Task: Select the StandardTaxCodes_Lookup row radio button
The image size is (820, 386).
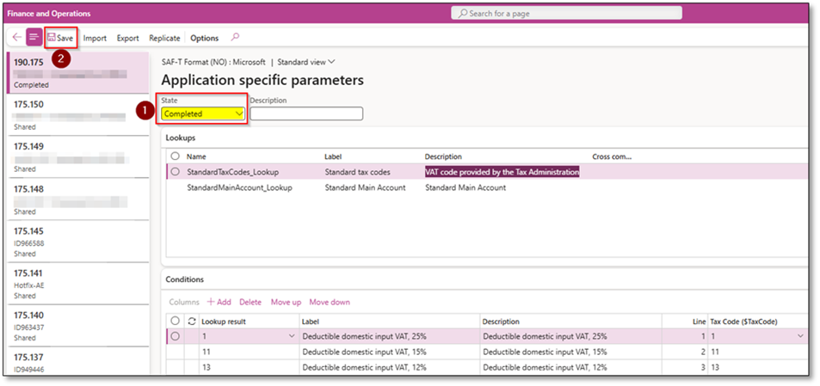Action: tap(176, 172)
